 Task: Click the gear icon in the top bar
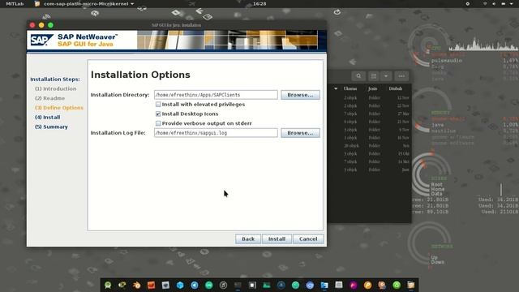tap(467, 3)
